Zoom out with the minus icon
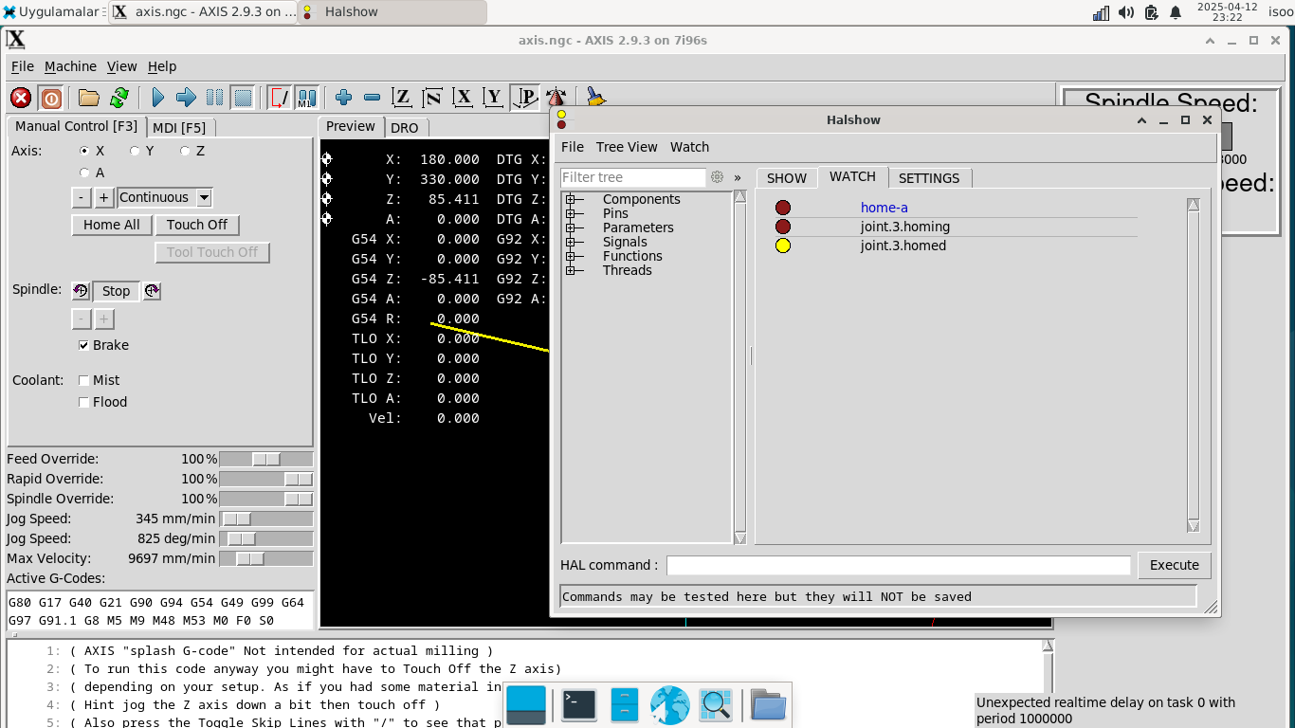The width and height of the screenshot is (1295, 728). 373,98
